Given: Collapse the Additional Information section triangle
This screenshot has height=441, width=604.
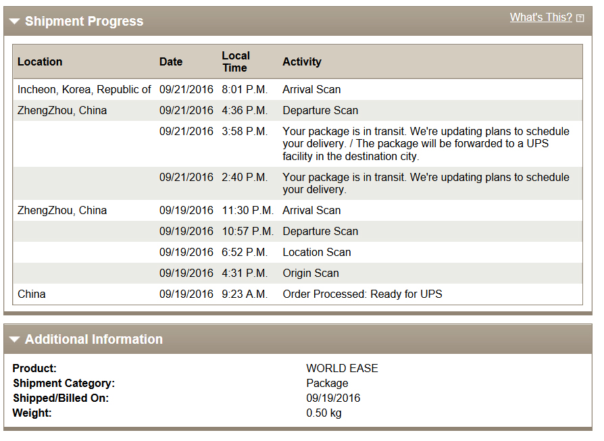Looking at the screenshot, I should tap(15, 339).
